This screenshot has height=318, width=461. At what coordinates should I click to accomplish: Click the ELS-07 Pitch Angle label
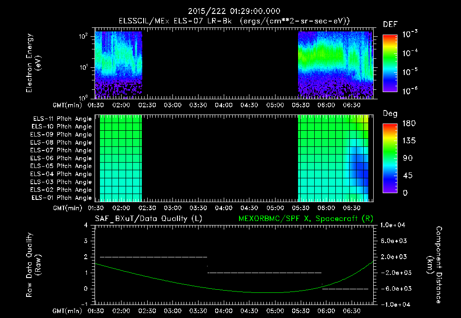61,150
